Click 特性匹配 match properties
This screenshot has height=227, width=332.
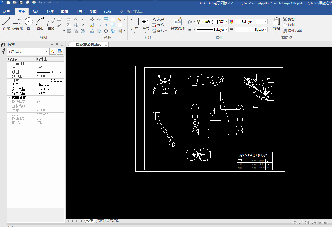[292, 31]
